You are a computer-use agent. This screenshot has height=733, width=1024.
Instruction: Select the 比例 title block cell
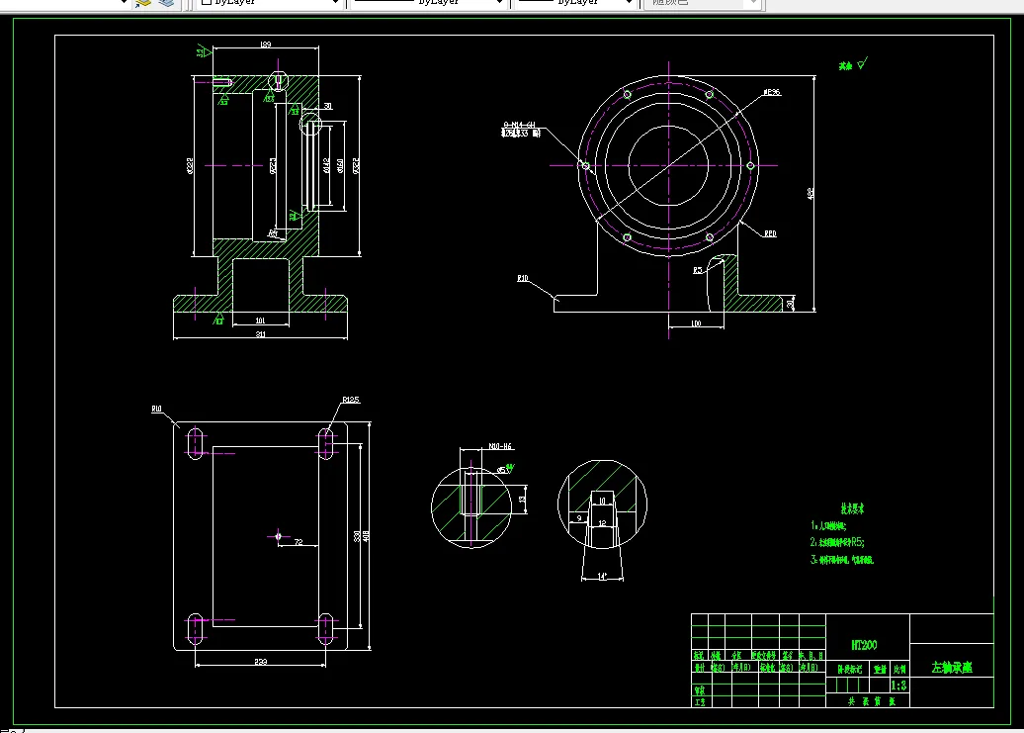tap(899, 669)
